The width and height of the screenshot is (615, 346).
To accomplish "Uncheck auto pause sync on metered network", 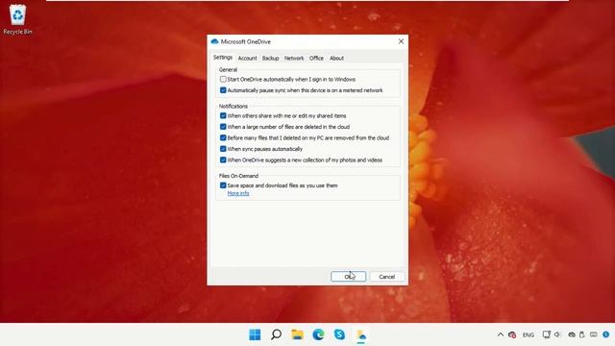I will (x=223, y=90).
